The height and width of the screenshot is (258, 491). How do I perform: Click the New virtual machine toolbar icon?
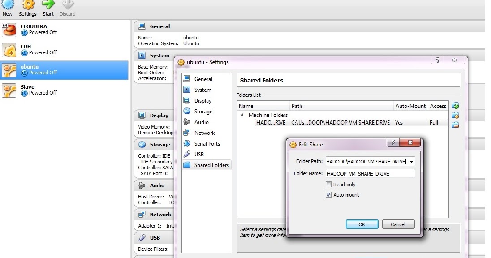(8, 4)
